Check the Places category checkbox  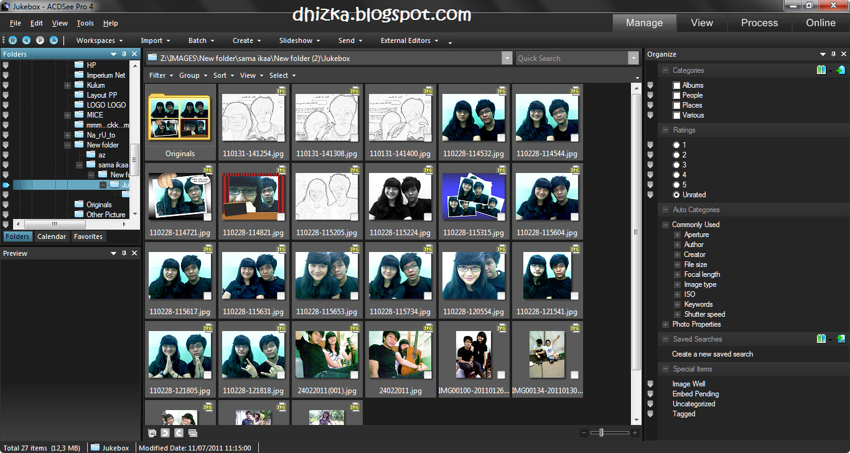(x=676, y=105)
